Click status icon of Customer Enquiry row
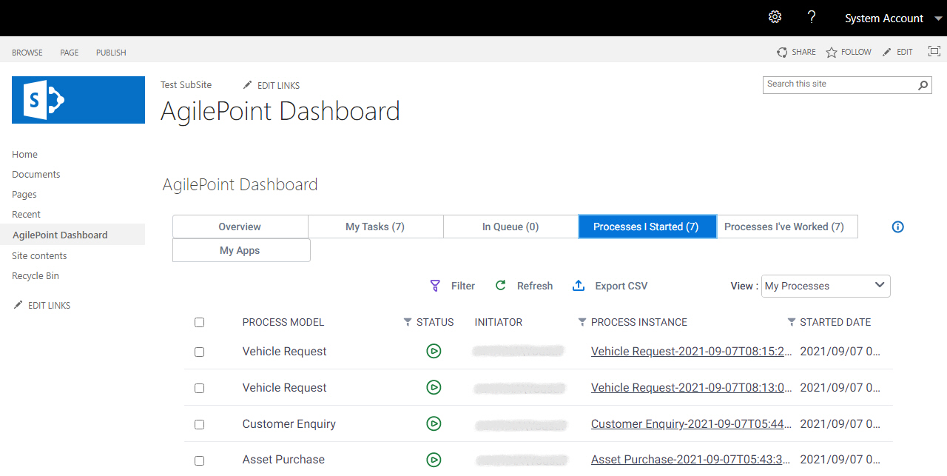 pos(434,423)
